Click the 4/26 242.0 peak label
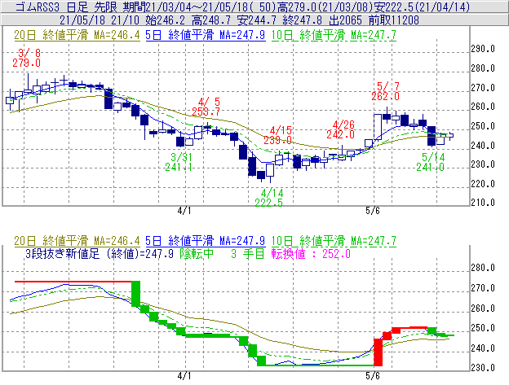This screenshot has width=509, height=385. pyautogui.click(x=340, y=129)
